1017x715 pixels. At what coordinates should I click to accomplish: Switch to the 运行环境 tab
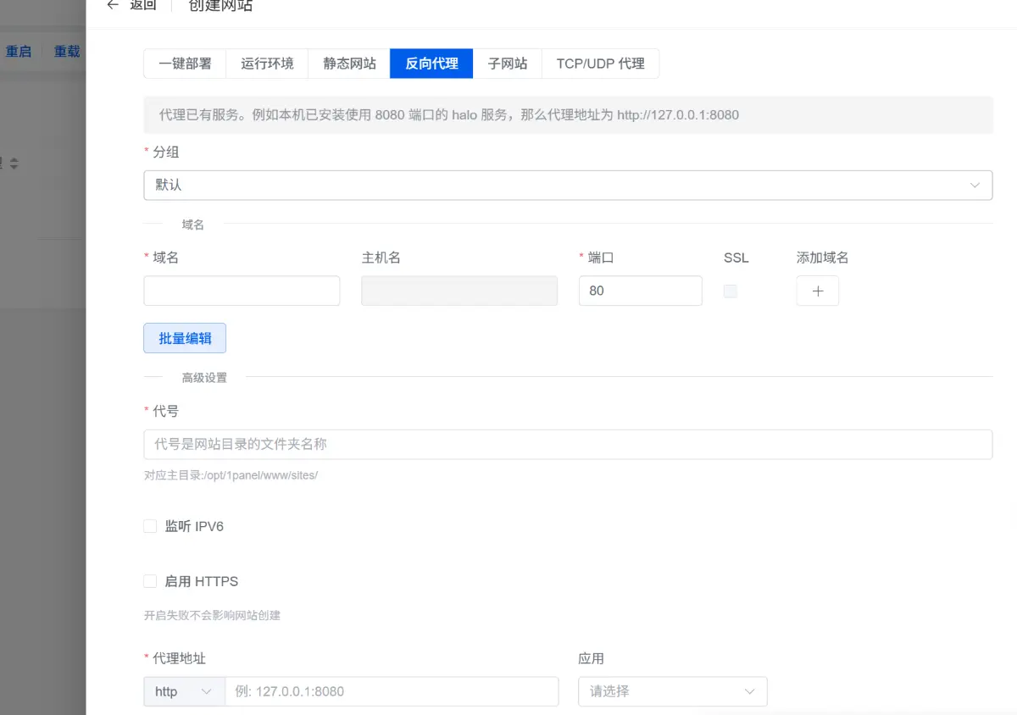pyautogui.click(x=266, y=63)
